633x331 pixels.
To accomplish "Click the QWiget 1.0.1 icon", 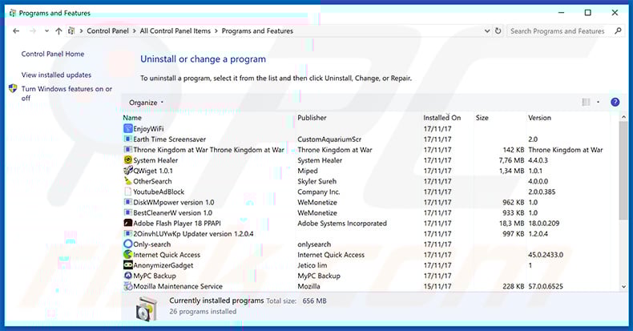I will (128, 171).
